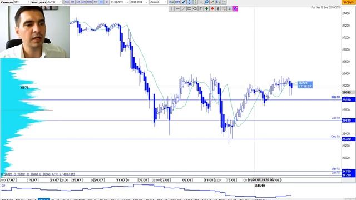
Task: Click the center-chart target icon
Action: pyautogui.click(x=201, y=2)
